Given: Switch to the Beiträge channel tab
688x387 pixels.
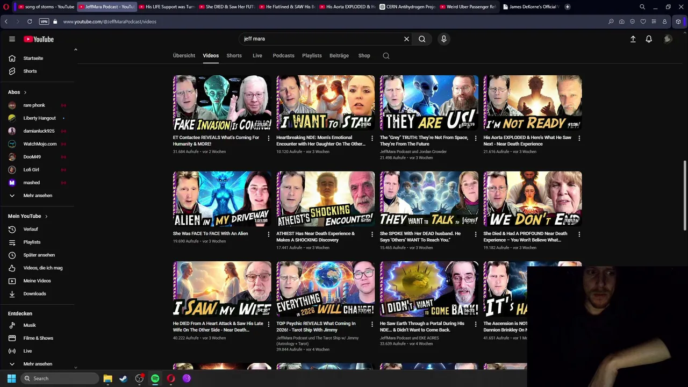Looking at the screenshot, I should coord(339,55).
